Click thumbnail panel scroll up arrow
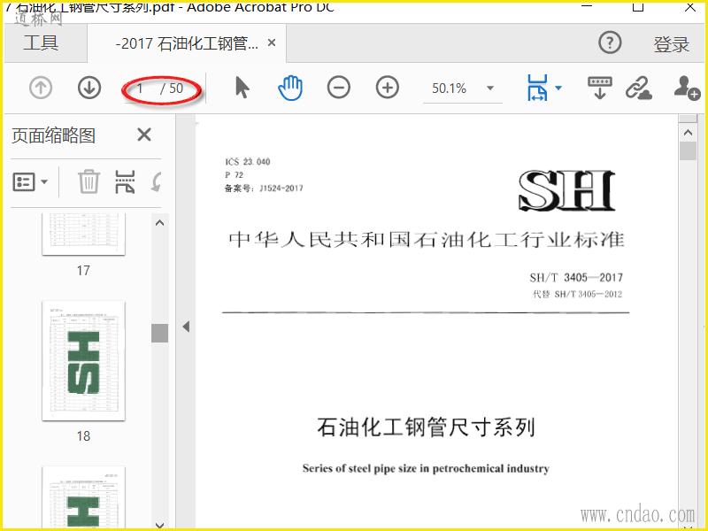 click(x=159, y=223)
